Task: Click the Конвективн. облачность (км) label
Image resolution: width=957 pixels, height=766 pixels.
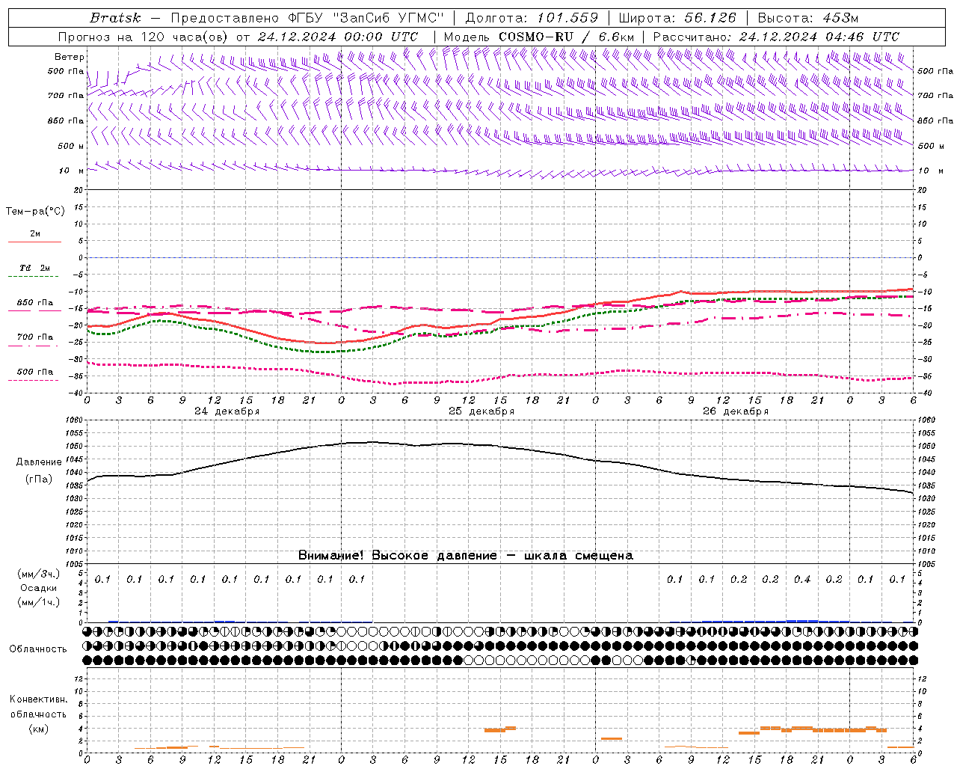Action: click(38, 714)
